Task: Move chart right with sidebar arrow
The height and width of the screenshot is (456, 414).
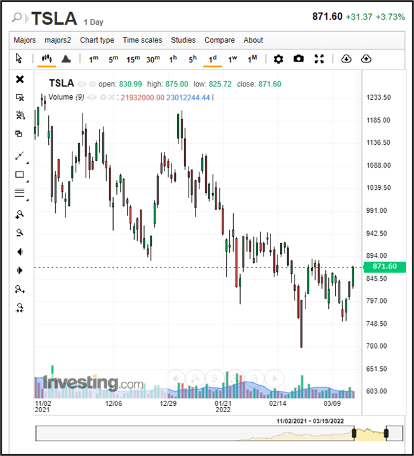Action: [x=20, y=271]
